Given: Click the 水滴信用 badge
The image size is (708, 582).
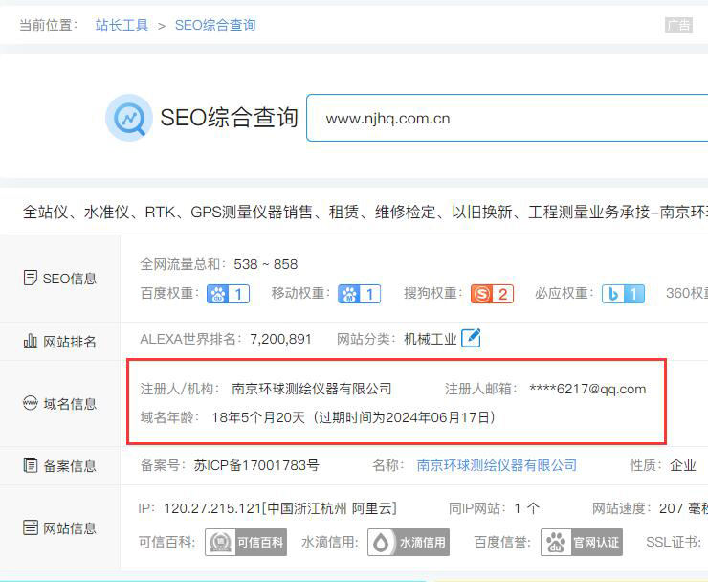Looking at the screenshot, I should (409, 542).
